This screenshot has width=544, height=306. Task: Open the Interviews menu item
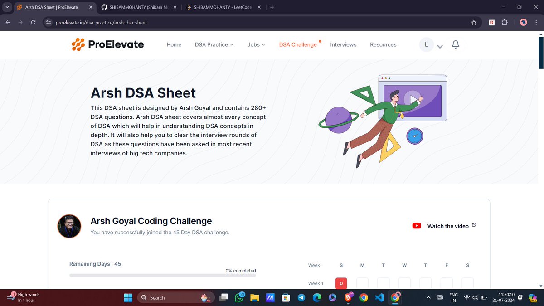(343, 44)
